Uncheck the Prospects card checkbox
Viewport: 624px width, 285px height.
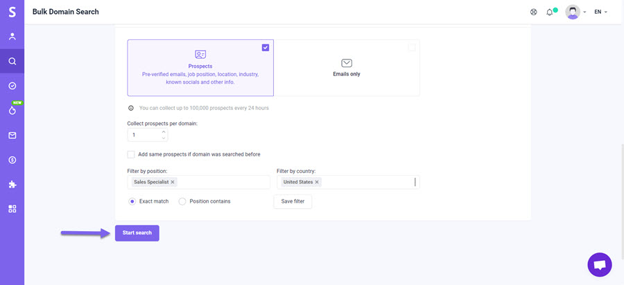tap(266, 48)
